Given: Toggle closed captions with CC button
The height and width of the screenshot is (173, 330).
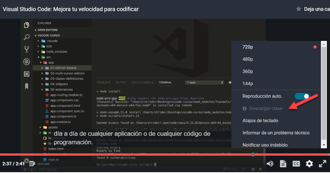Looking at the screenshot, I should coord(296,164).
